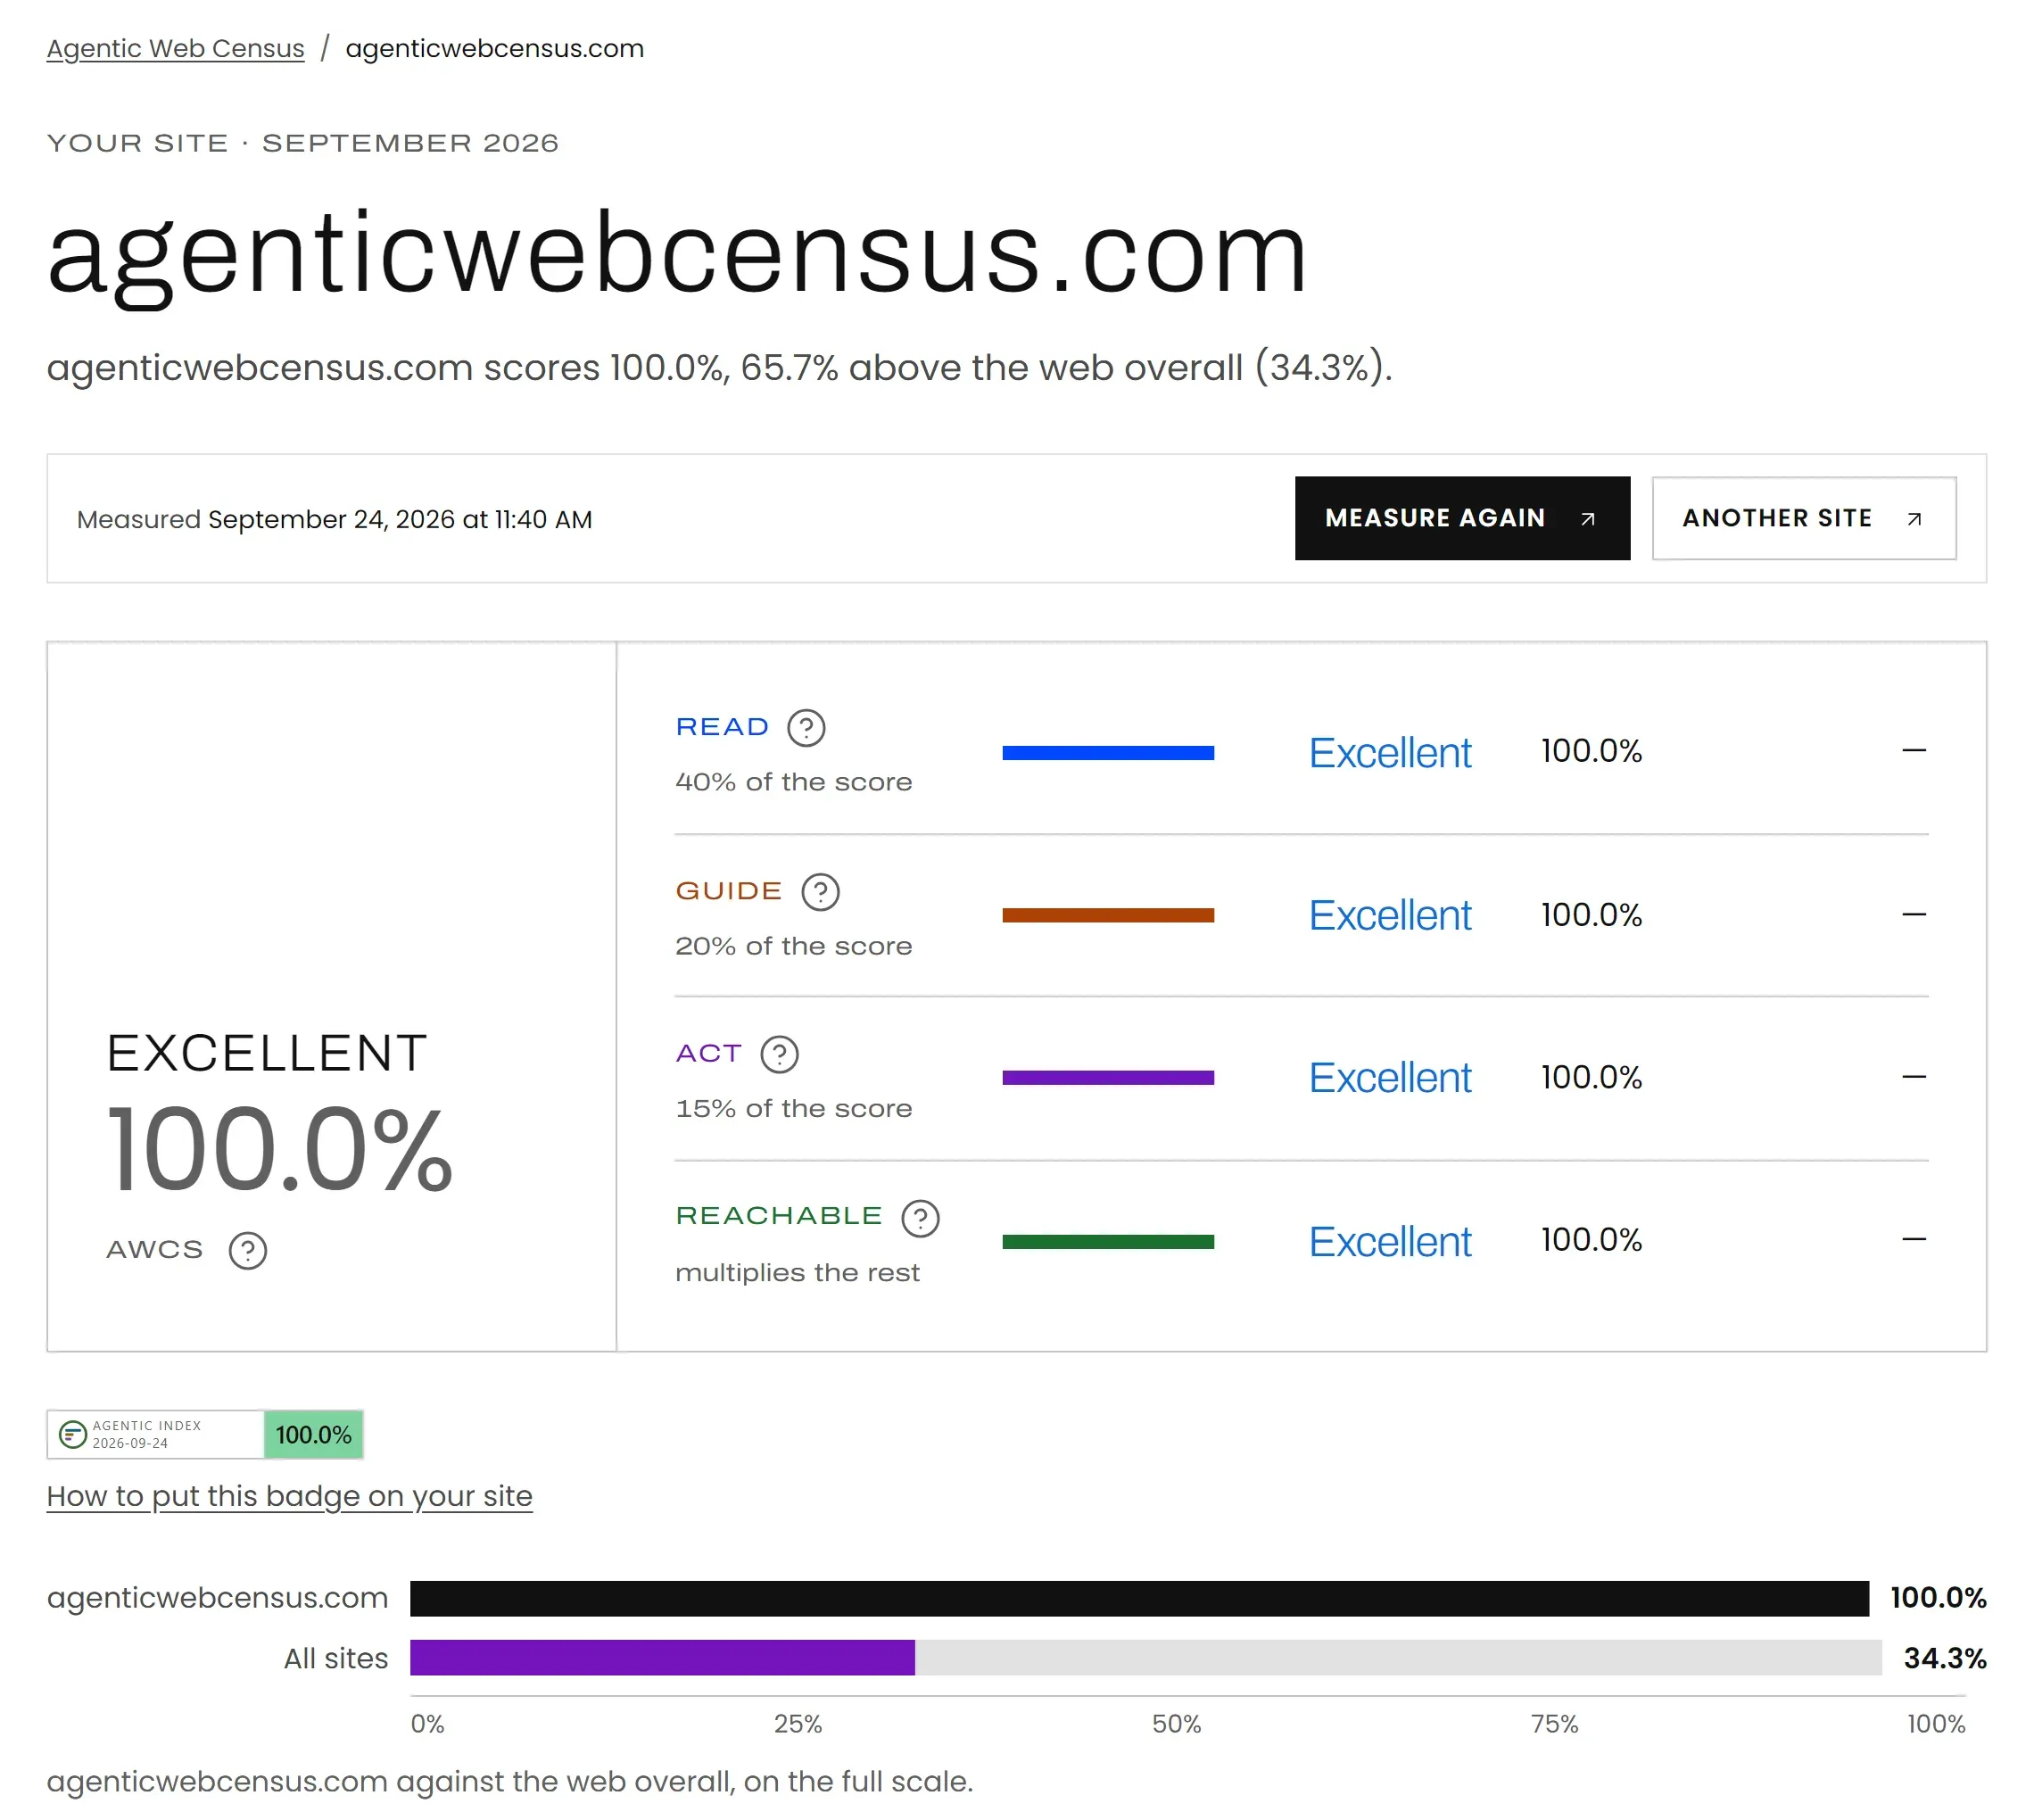
Task: Click the agenticwebcensus.com breadcrumb text
Action: point(494,48)
